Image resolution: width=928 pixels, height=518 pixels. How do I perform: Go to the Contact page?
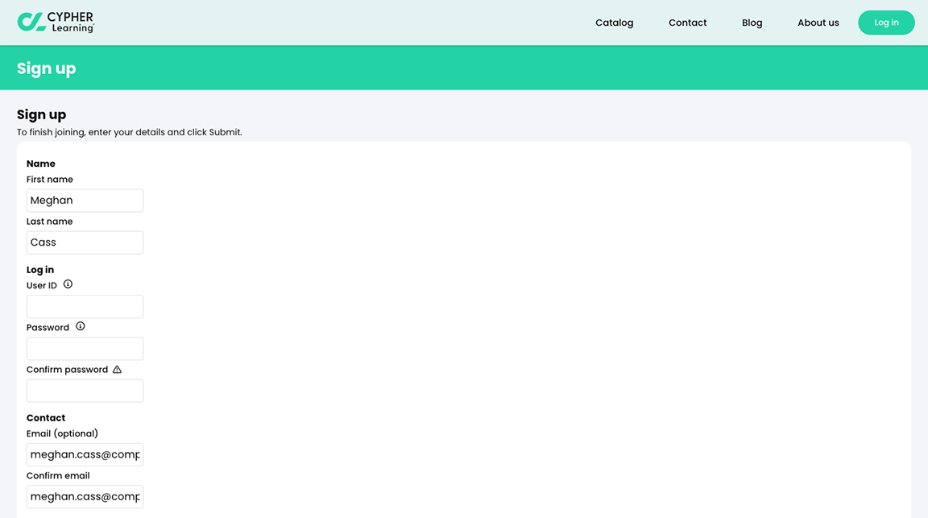pos(687,23)
